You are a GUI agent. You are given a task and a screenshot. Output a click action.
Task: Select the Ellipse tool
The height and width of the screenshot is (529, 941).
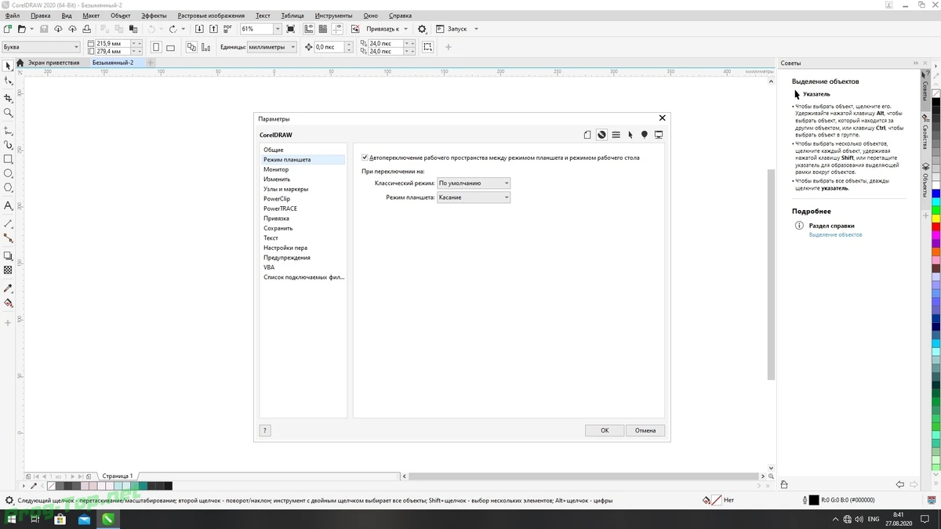pos(8,173)
